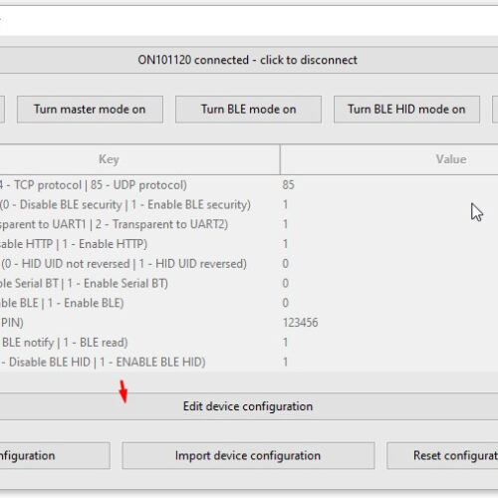The image size is (498, 498).
Task: Open Edit device configuration
Action: 247,406
